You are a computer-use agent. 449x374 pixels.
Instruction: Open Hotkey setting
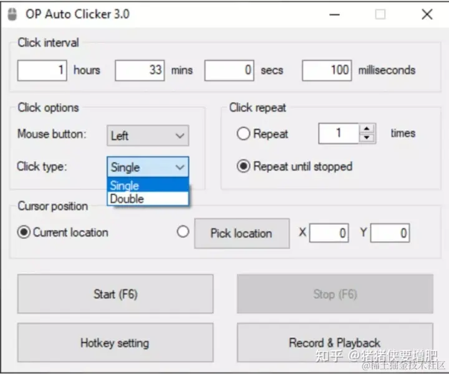(x=115, y=342)
